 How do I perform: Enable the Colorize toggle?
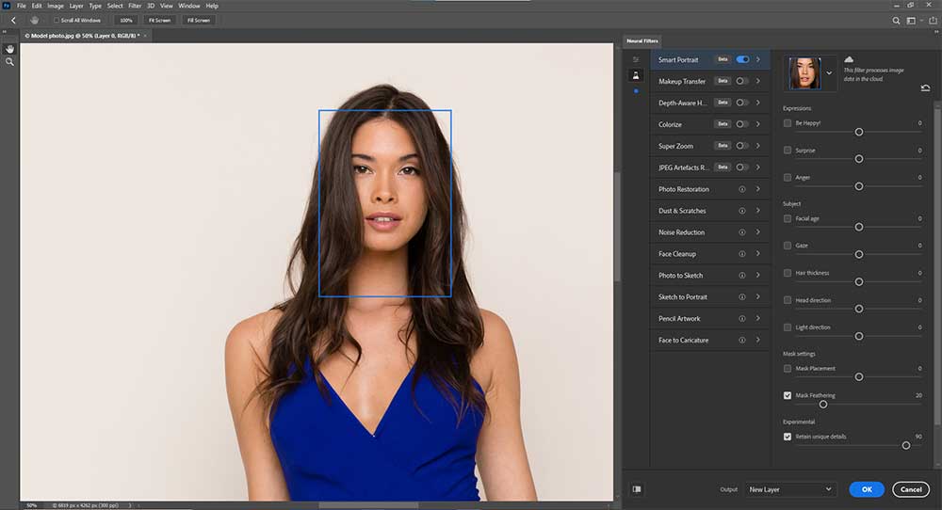coord(742,124)
